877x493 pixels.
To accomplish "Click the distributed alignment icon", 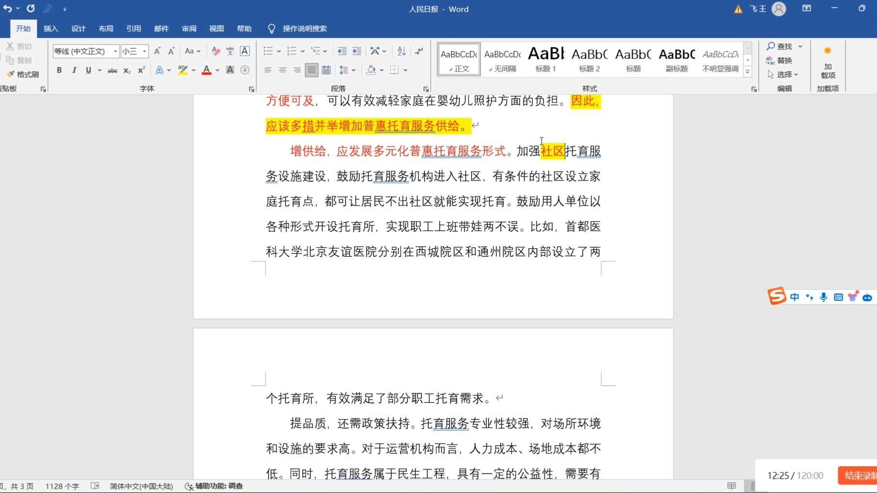I will click(x=326, y=70).
